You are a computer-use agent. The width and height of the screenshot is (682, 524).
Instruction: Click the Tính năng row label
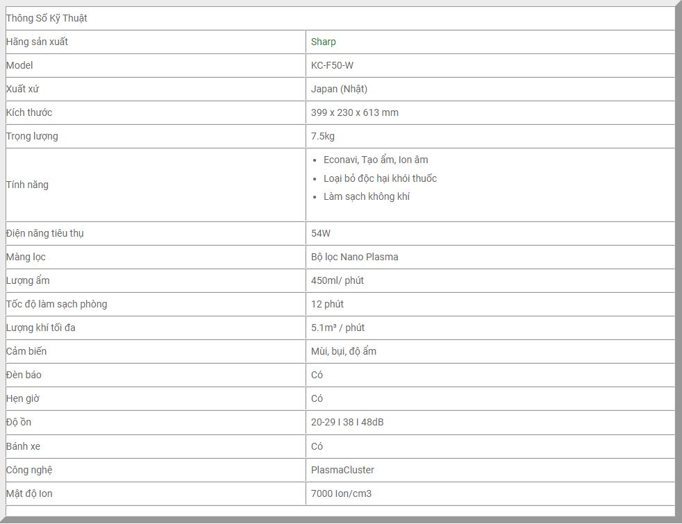[x=27, y=185]
